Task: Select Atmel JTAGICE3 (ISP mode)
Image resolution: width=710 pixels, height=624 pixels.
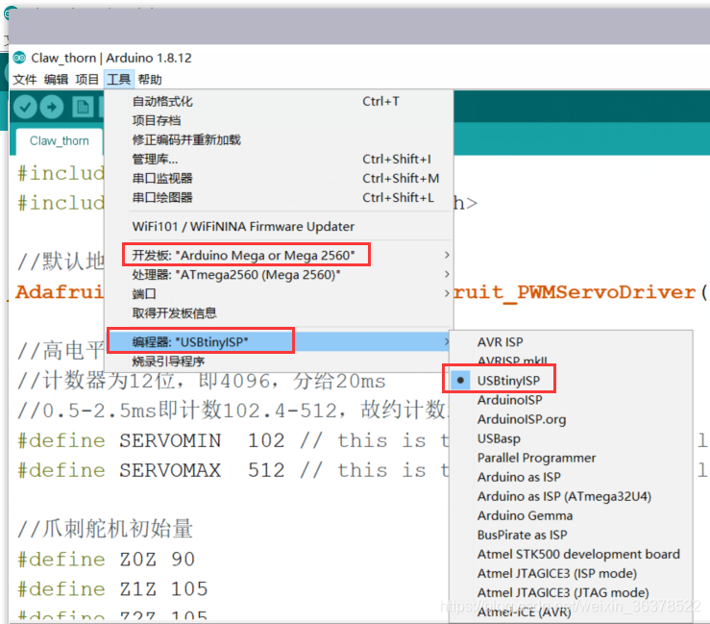Action: point(571,573)
